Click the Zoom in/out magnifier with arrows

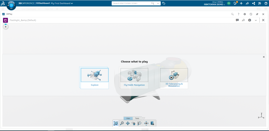coord(139,123)
